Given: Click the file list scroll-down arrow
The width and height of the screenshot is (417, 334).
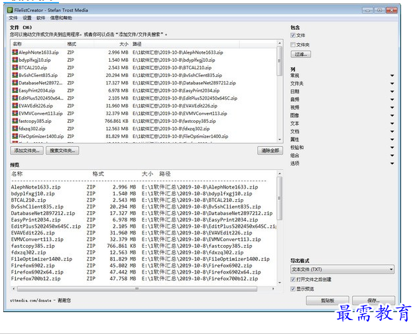Looking at the screenshot, I should click(x=280, y=139).
